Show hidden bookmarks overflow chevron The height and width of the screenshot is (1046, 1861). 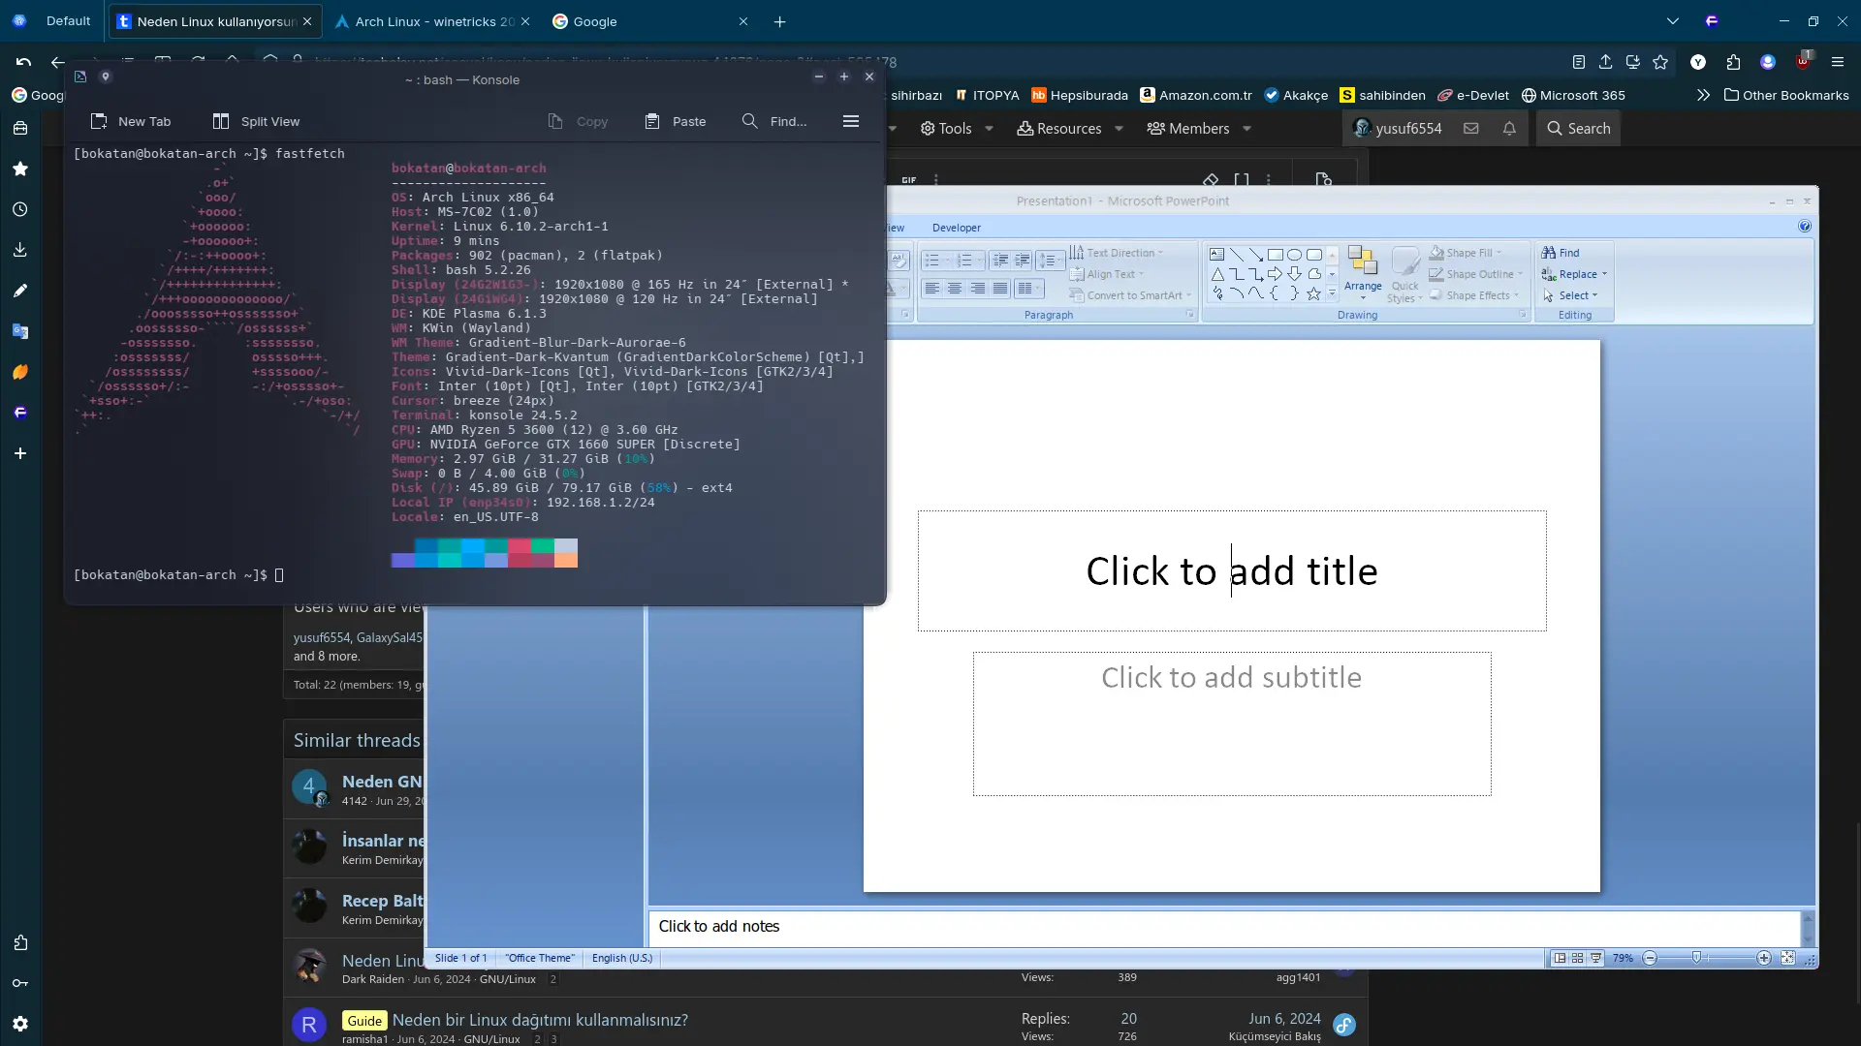1703,95
